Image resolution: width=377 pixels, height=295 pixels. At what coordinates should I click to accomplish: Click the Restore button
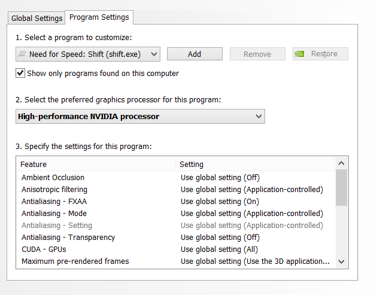320,54
